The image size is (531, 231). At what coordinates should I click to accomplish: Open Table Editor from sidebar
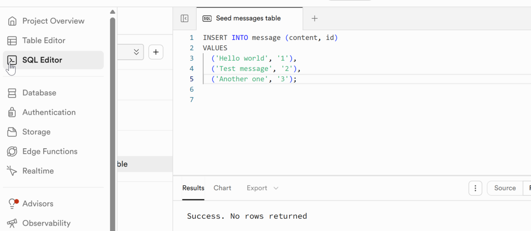(x=44, y=41)
